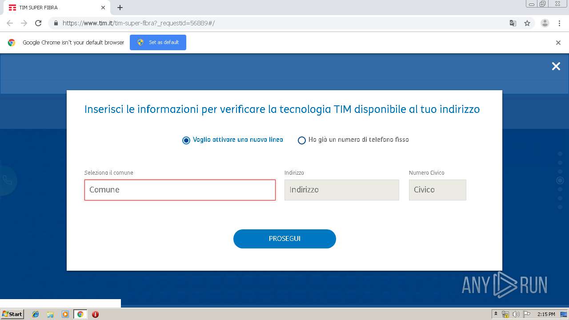Screen dimensions: 569x320
Task: Launch Internet Explorer from taskbar
Action: [x=36, y=314]
